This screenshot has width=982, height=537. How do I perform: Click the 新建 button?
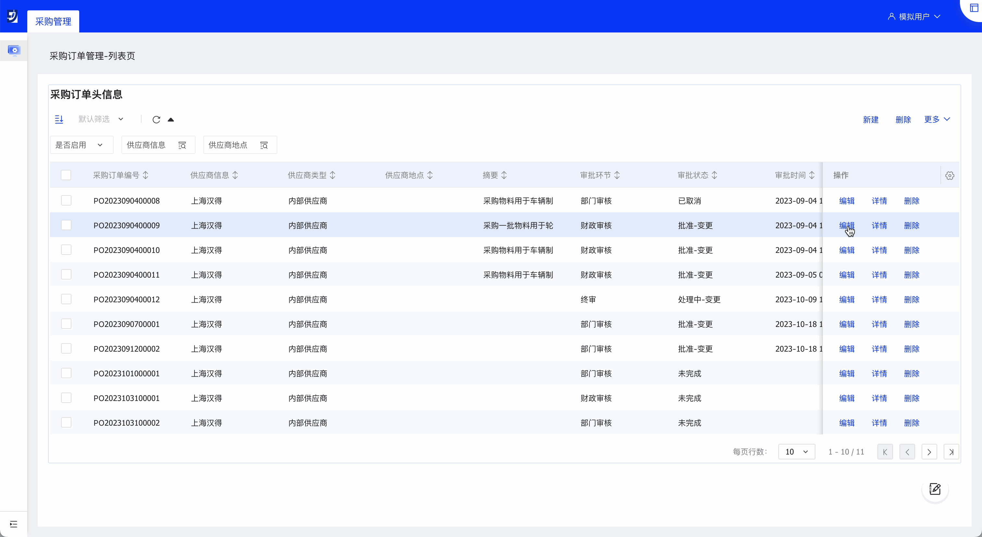pyautogui.click(x=871, y=120)
